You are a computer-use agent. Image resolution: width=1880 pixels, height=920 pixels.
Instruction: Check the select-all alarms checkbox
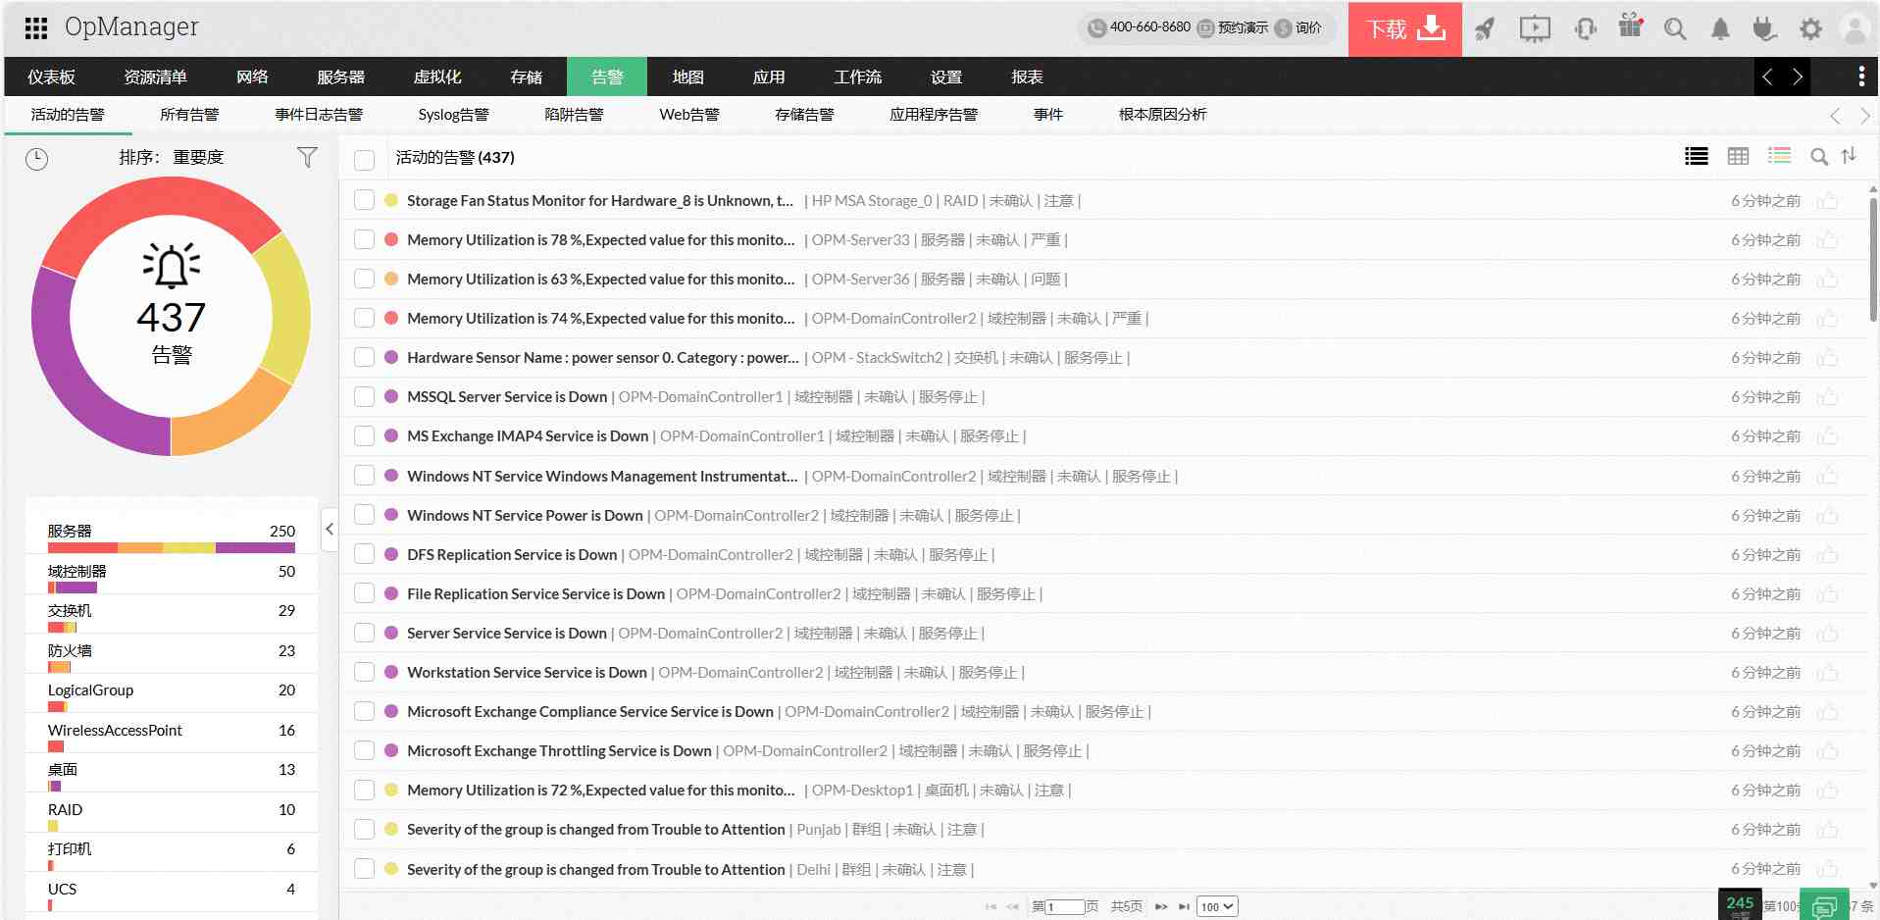tap(364, 158)
